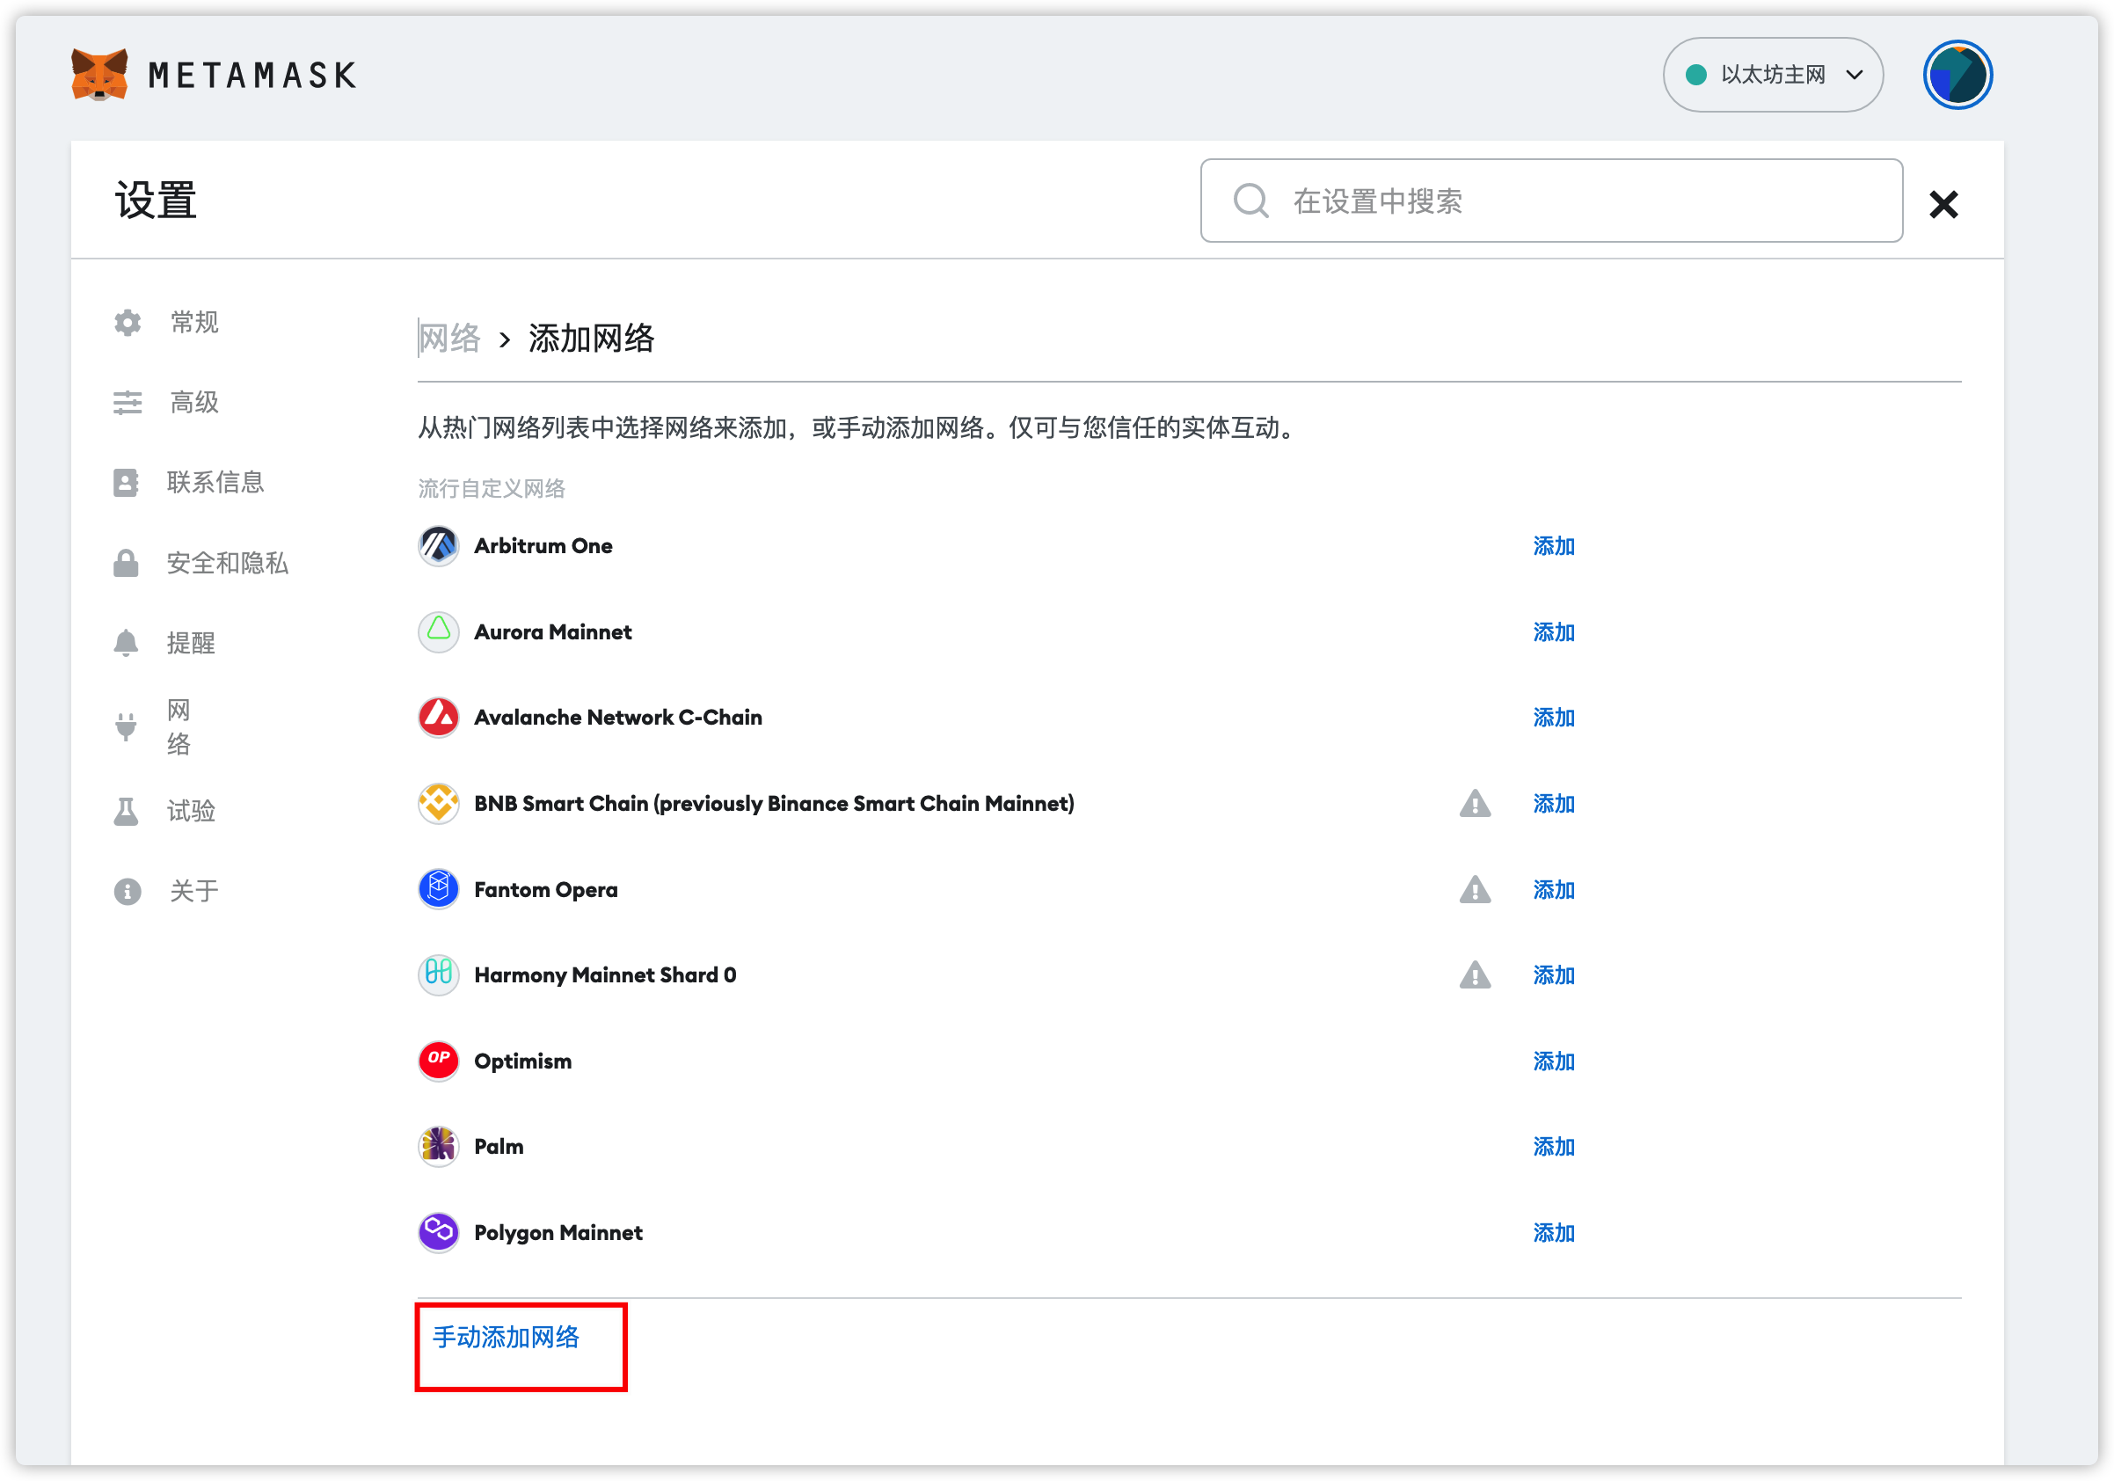This screenshot has height=1481, width=2114.
Task: Open 高级 advanced settings
Action: pos(194,403)
